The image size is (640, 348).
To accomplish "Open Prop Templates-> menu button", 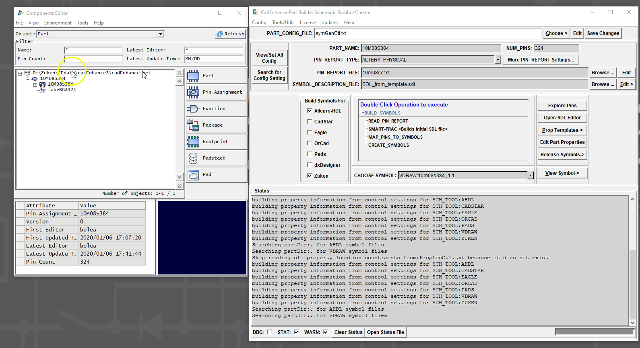I will point(562,130).
